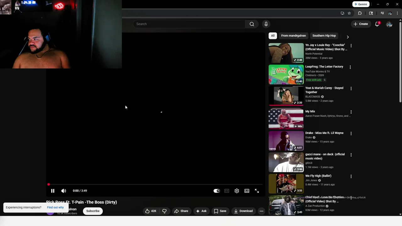Start voice search with microphone icon
The height and width of the screenshot is (226, 402).
click(x=266, y=24)
